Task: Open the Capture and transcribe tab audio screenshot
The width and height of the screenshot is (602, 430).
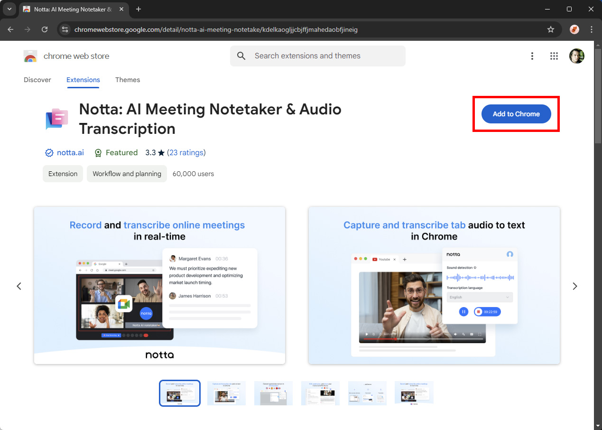Action: [x=434, y=285]
